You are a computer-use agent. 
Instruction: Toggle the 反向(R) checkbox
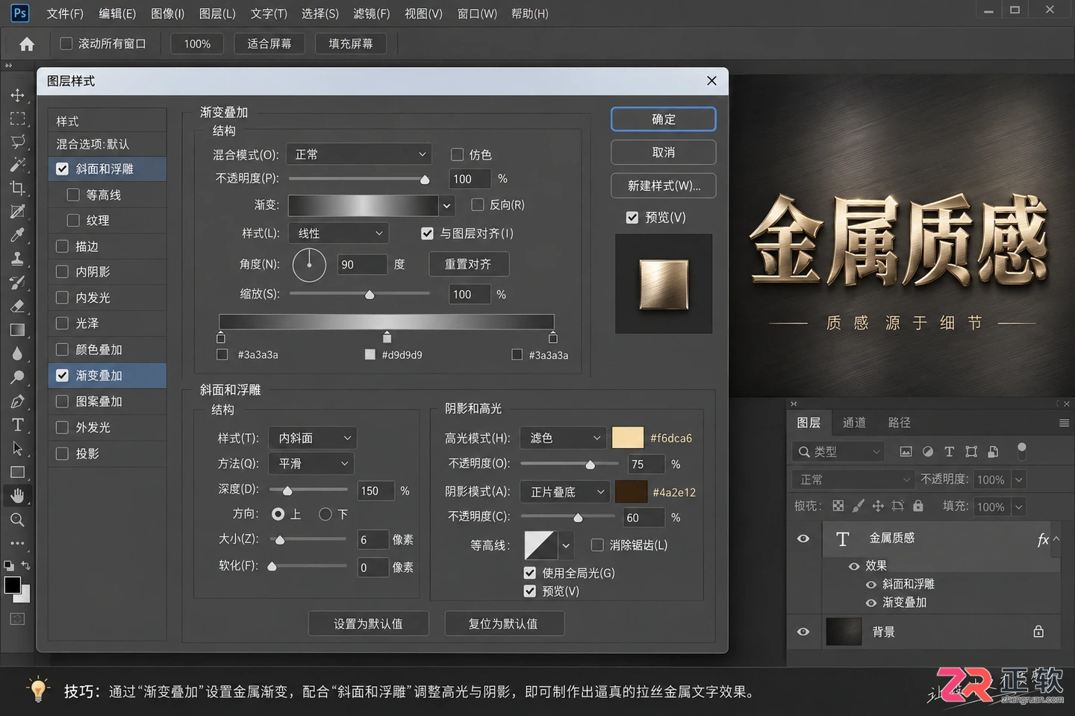[x=478, y=204]
